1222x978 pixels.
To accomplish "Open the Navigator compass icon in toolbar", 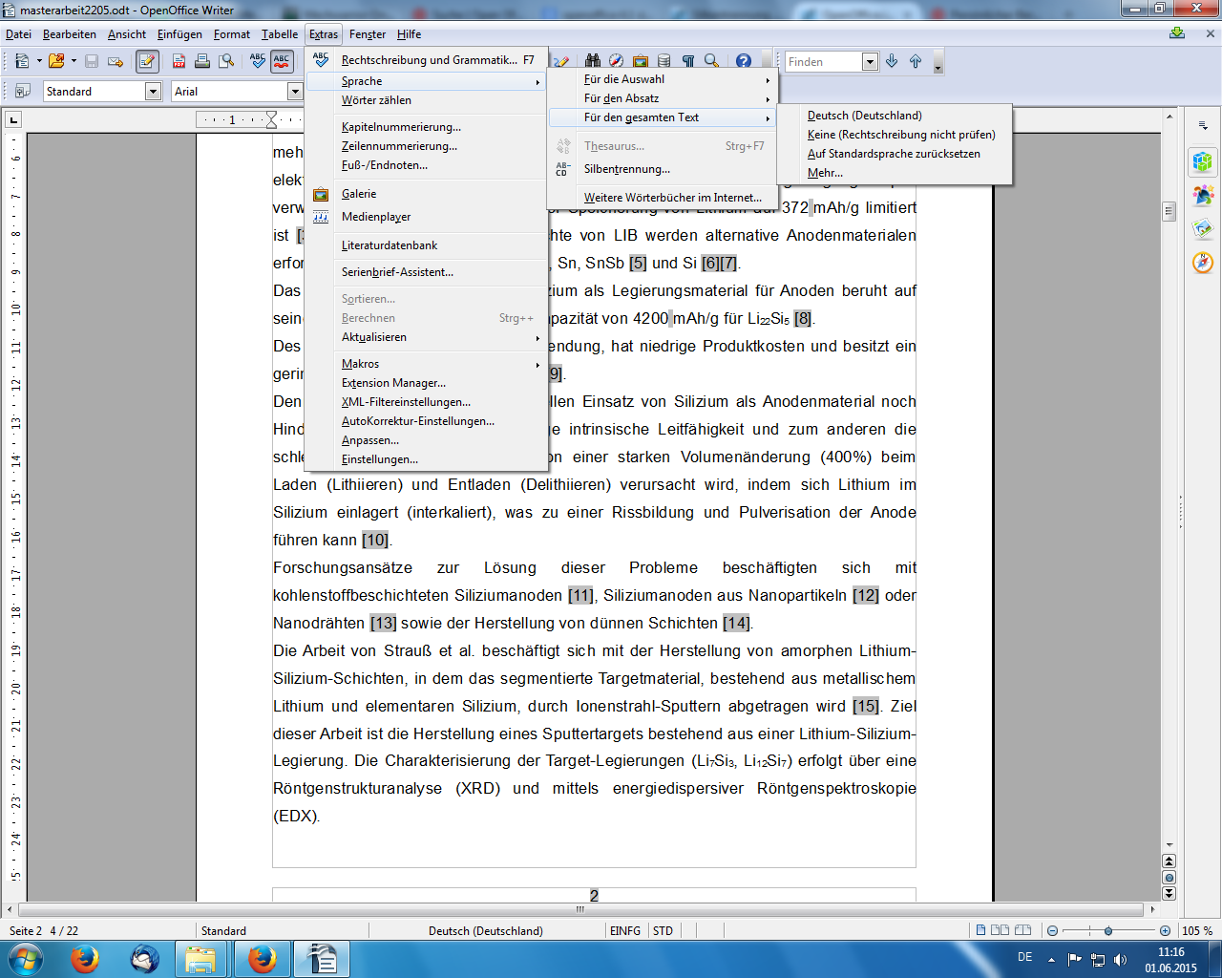I will (x=617, y=61).
